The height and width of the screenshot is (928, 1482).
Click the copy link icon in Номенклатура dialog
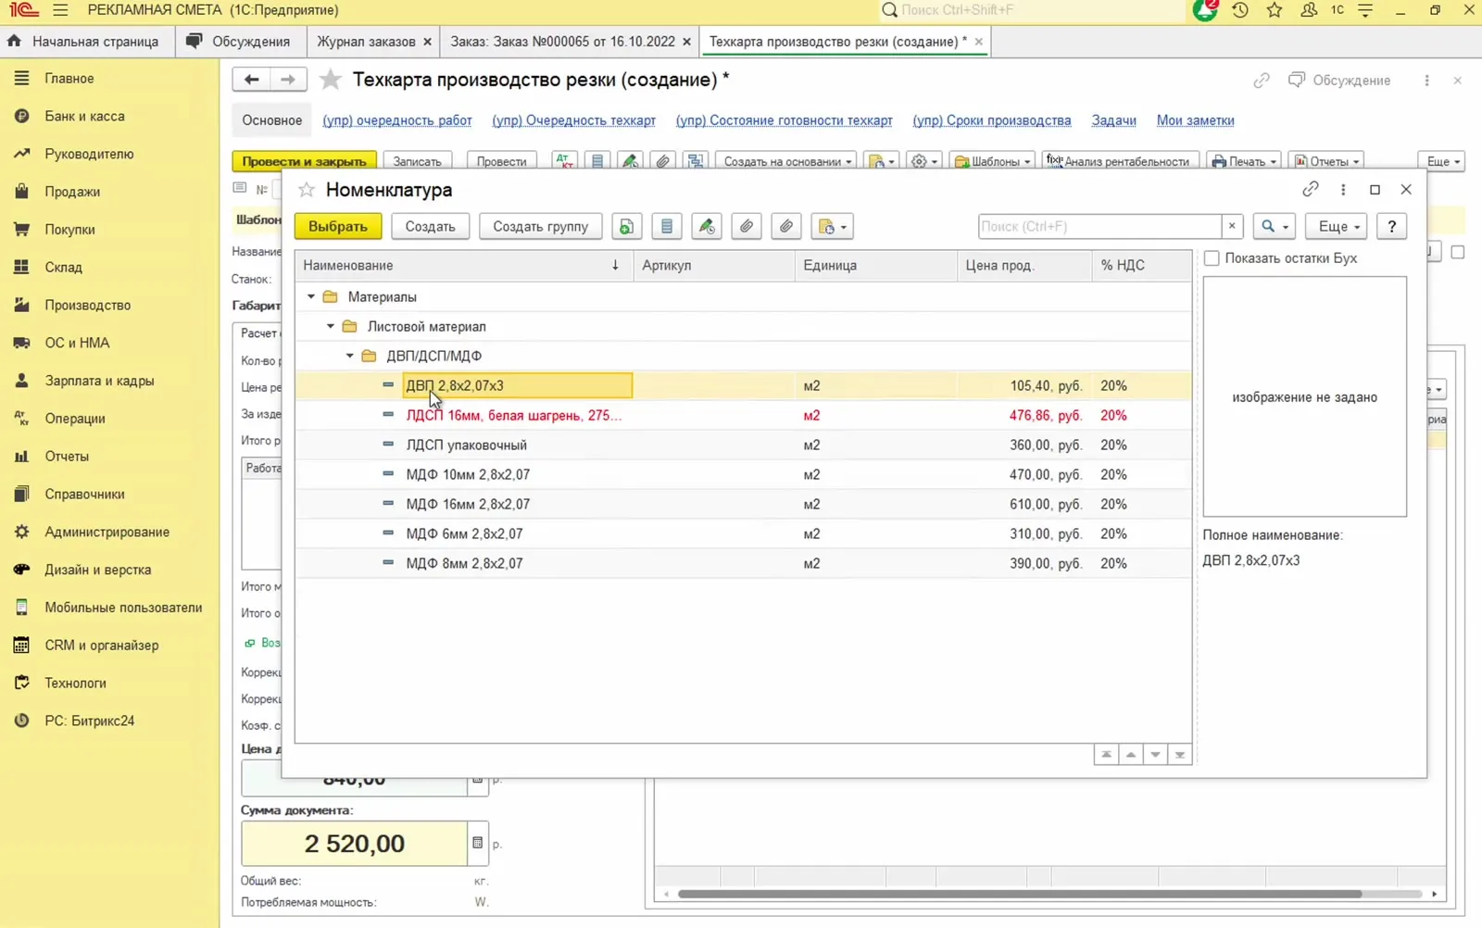click(1310, 189)
